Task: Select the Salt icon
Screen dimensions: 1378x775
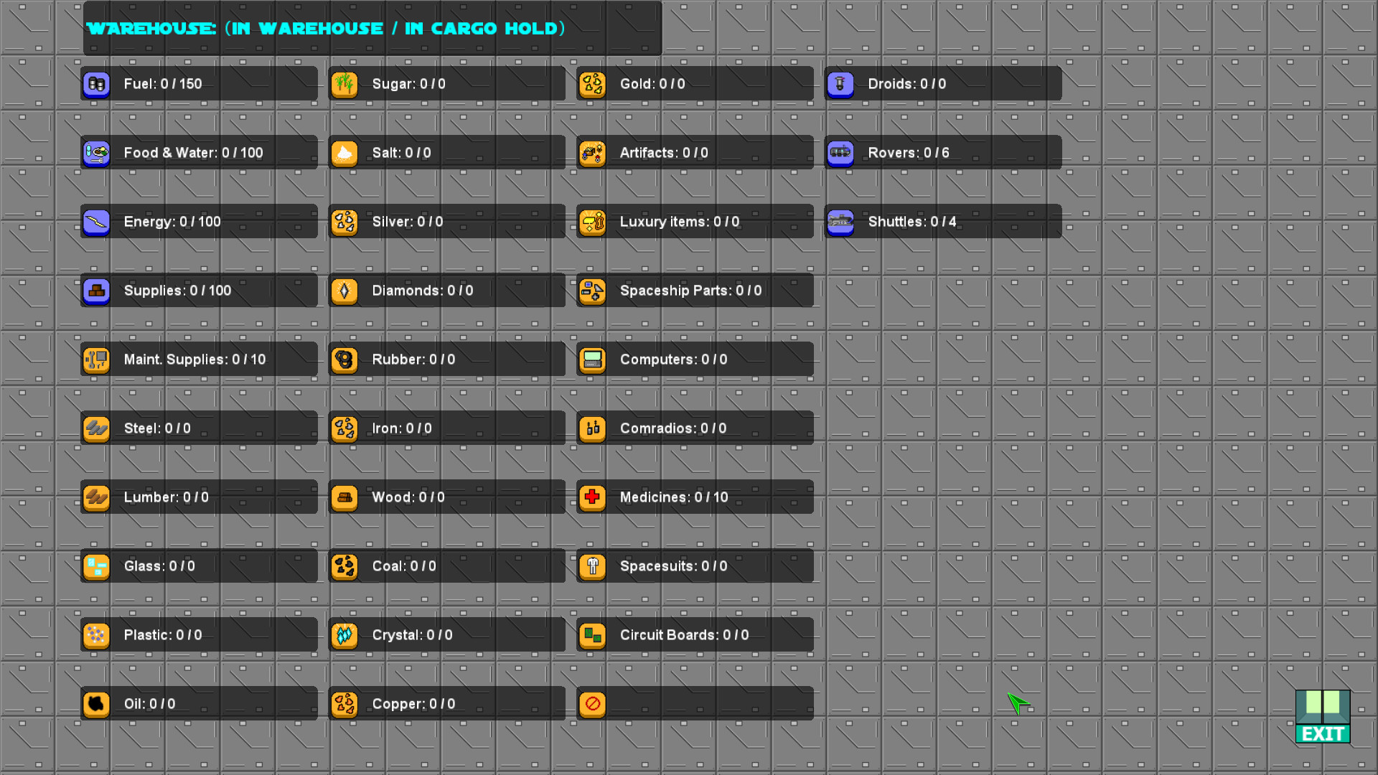Action: pos(344,153)
